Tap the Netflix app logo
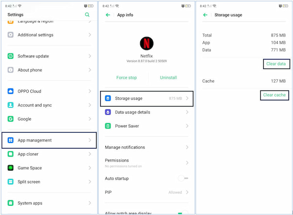 [146, 44]
